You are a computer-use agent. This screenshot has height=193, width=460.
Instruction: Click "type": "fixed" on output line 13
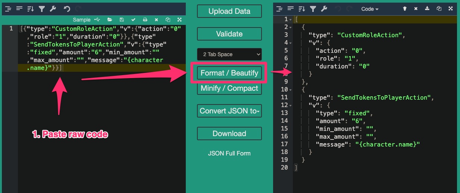click(x=344, y=113)
